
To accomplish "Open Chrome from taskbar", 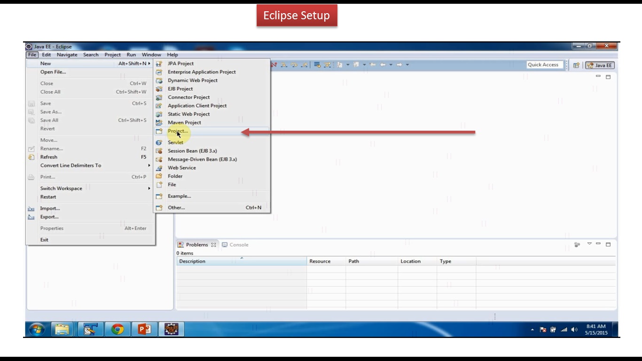I will 117,330.
